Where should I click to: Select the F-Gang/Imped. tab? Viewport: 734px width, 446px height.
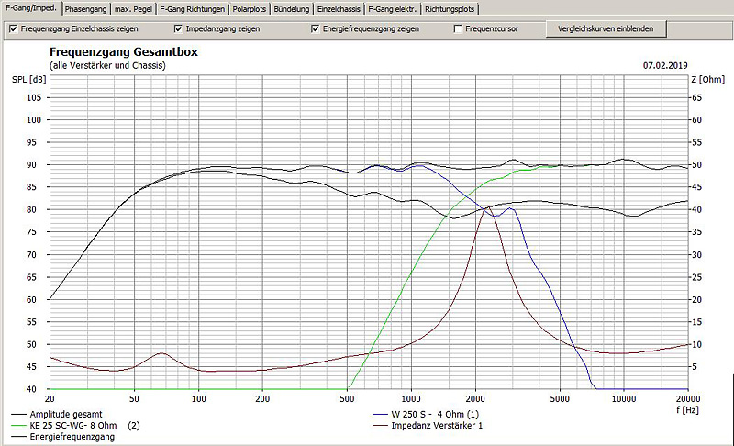click(x=28, y=9)
